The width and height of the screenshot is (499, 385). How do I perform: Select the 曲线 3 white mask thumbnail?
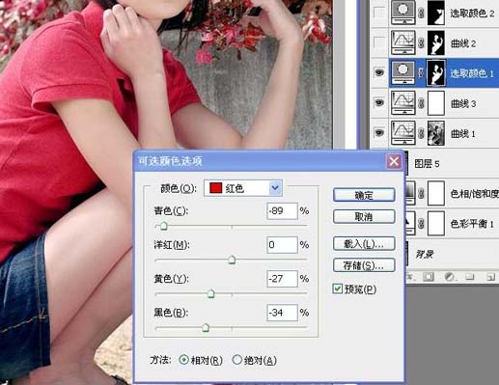coord(436,103)
